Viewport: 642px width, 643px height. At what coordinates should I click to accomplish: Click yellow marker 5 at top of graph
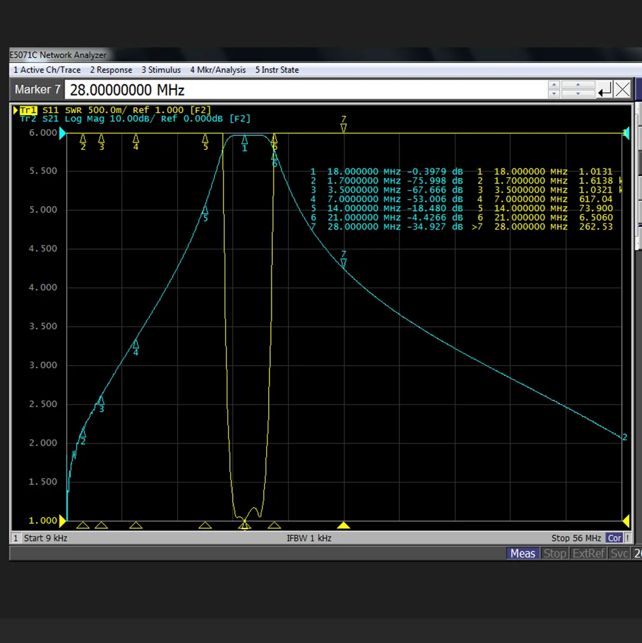click(x=205, y=142)
